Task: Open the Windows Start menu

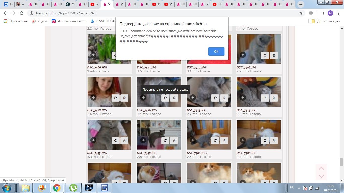Action: point(7,188)
